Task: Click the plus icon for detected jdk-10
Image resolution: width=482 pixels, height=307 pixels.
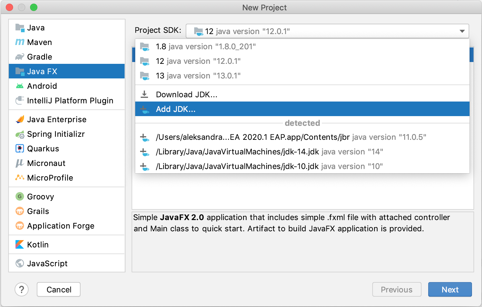Action: (145, 167)
